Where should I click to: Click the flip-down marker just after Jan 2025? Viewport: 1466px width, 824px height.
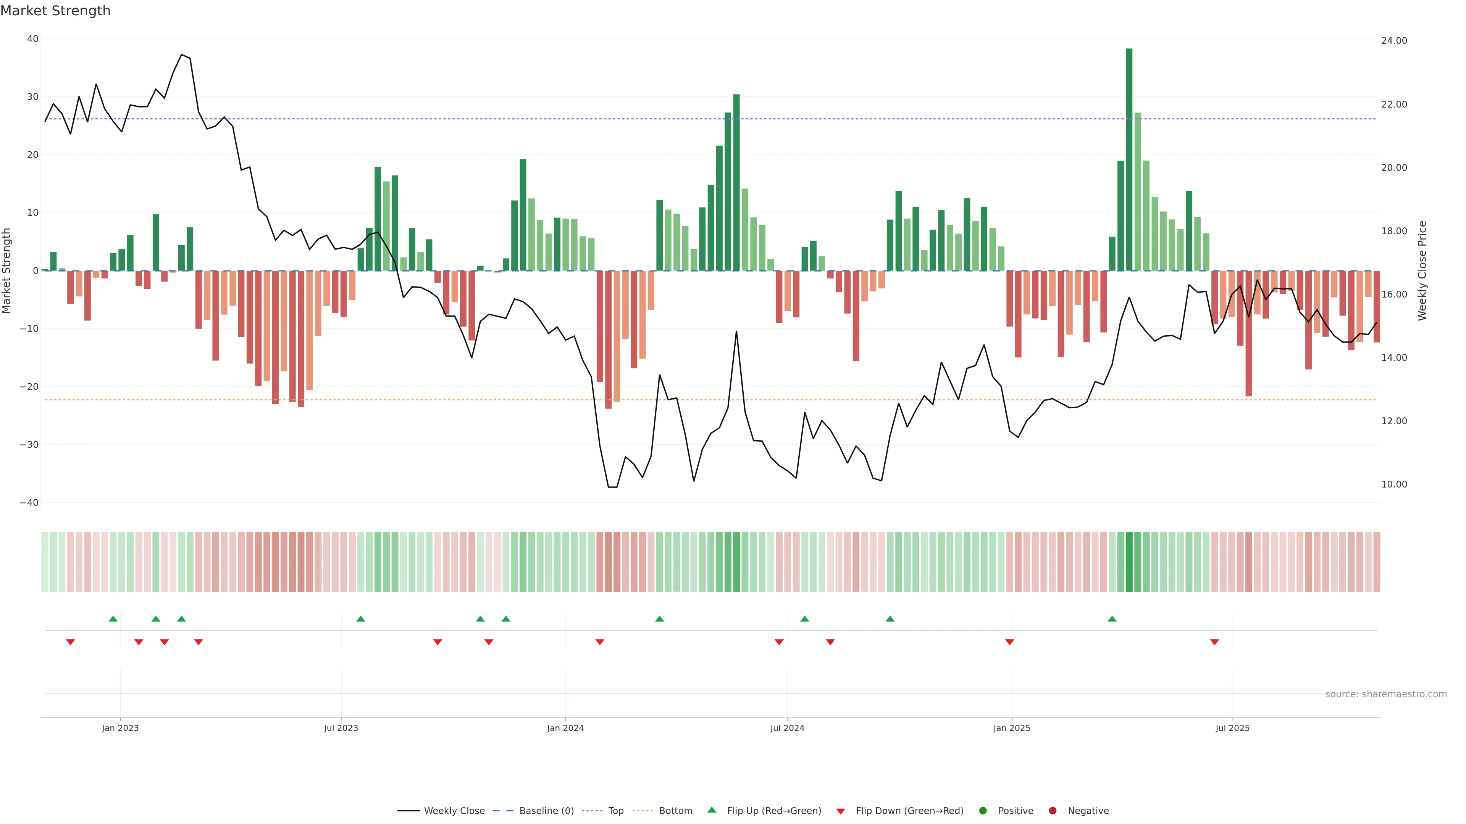pos(1009,642)
